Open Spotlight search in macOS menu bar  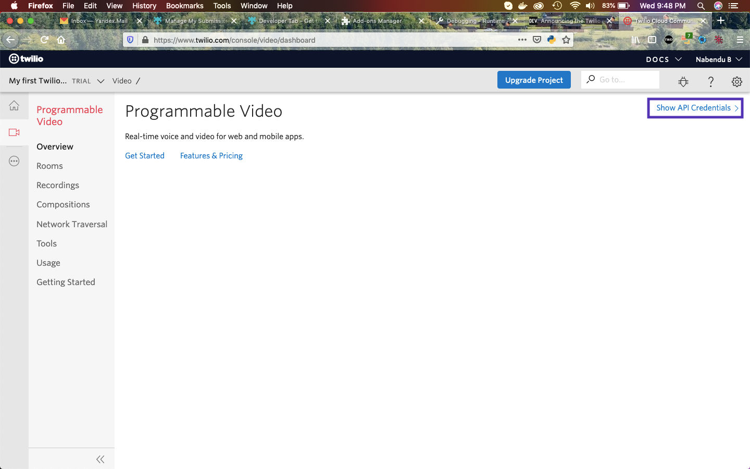tap(701, 6)
